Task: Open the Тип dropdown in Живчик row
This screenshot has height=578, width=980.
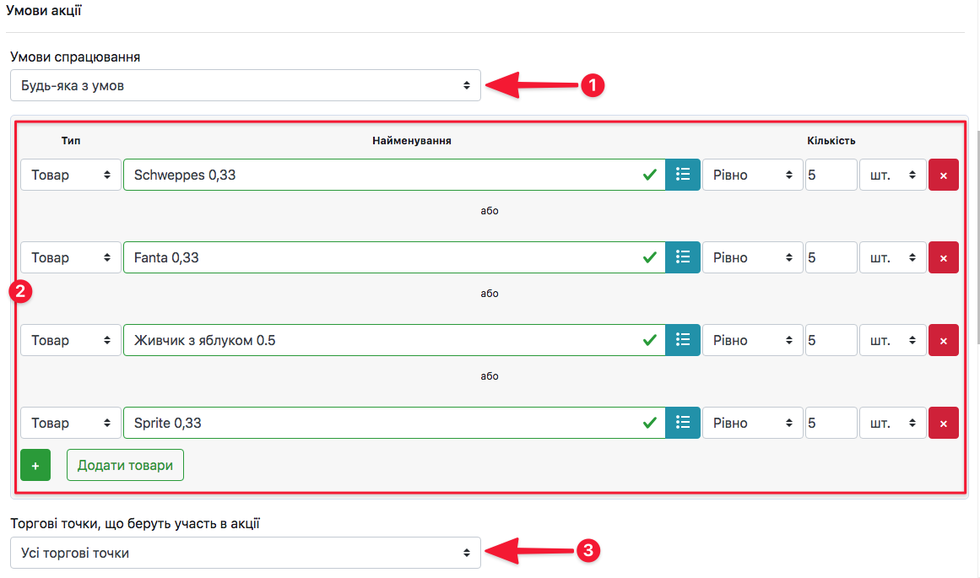Action: tap(71, 340)
